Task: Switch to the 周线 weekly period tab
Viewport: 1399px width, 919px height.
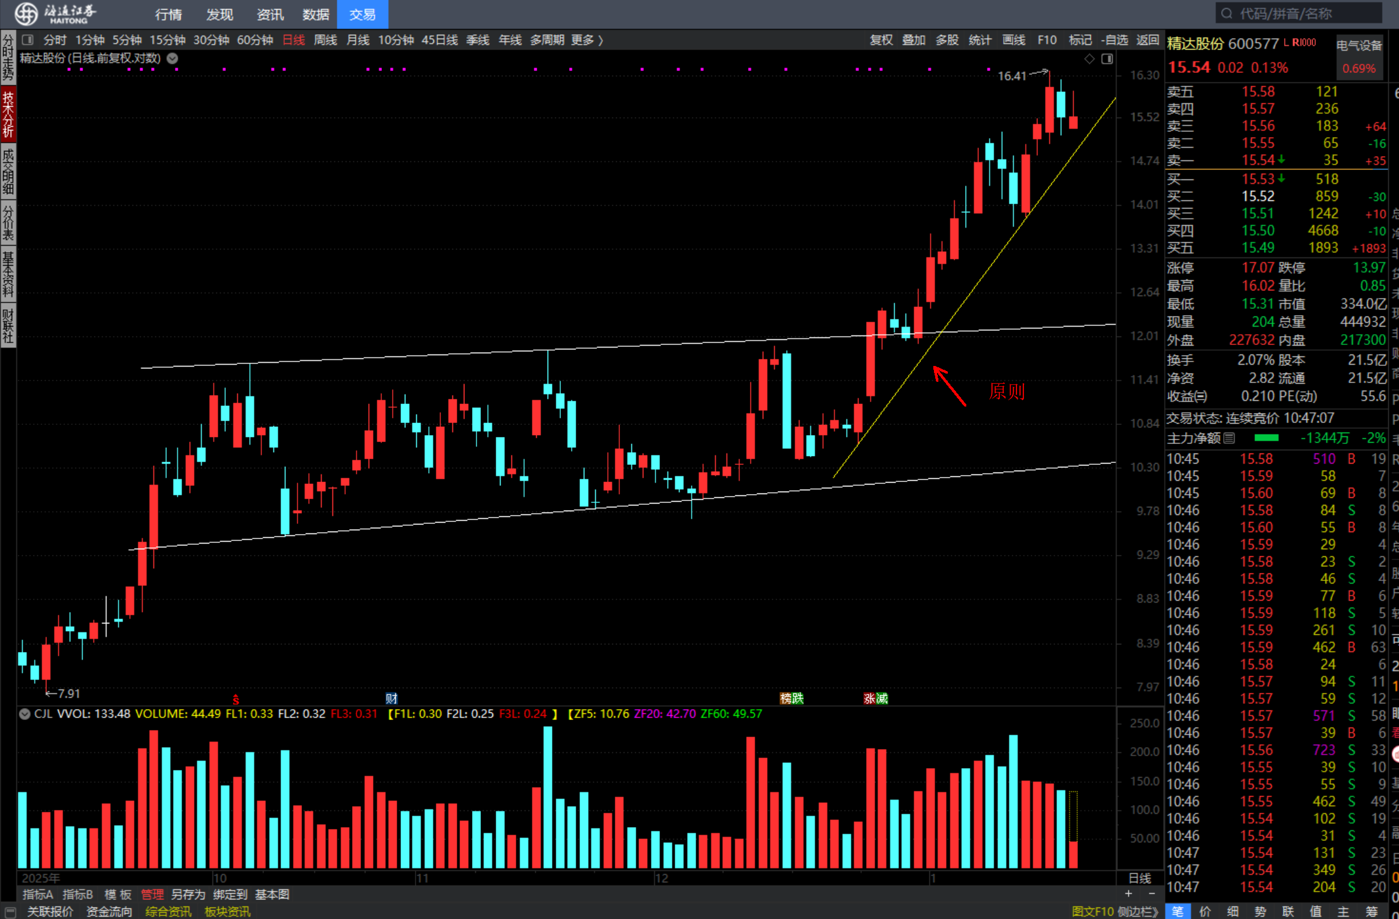Action: point(325,40)
